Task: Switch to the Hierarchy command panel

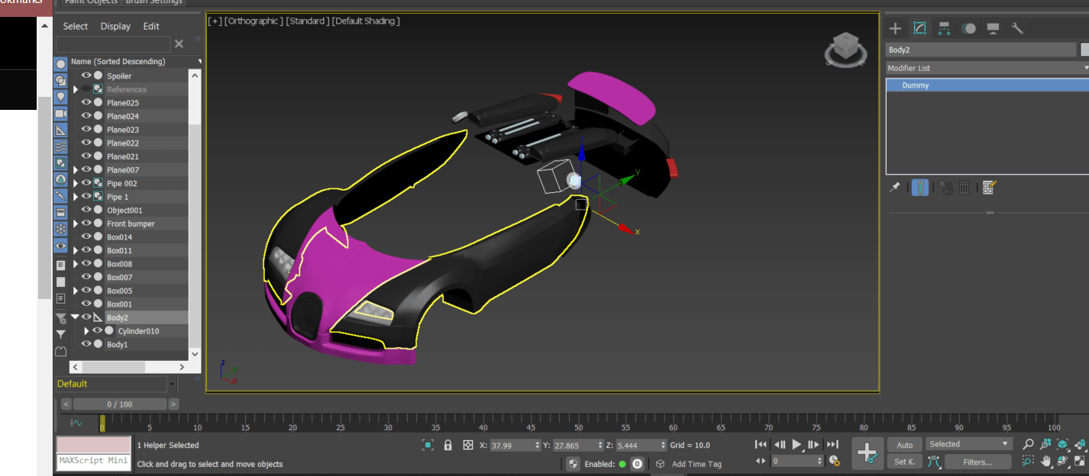Action: pyautogui.click(x=944, y=28)
